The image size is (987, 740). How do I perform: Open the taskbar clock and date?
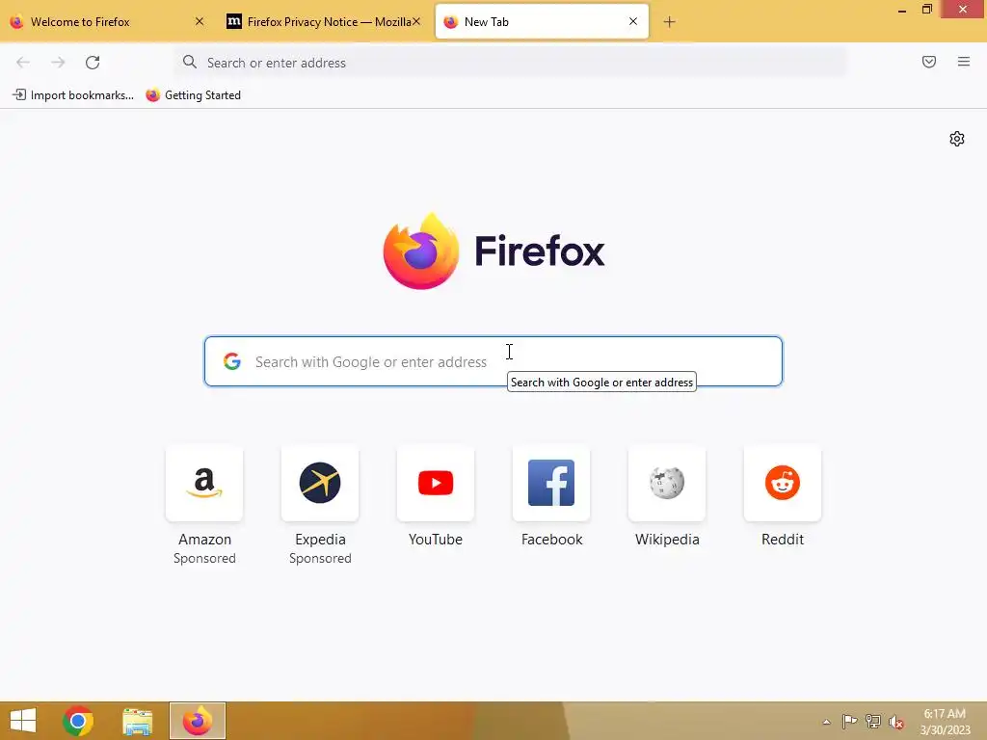[945, 722]
